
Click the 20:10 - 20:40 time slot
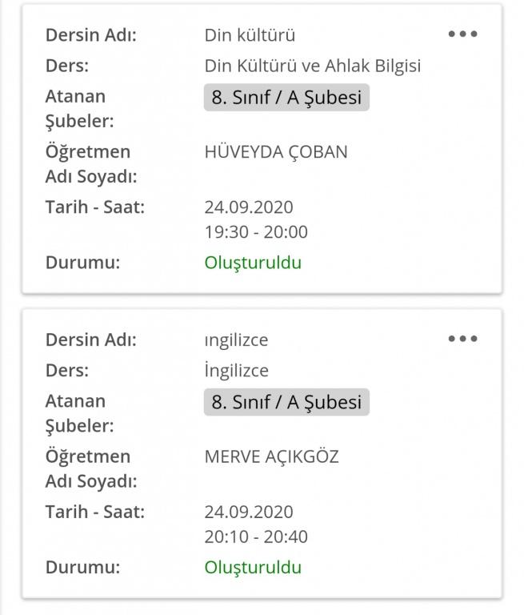[256, 537]
